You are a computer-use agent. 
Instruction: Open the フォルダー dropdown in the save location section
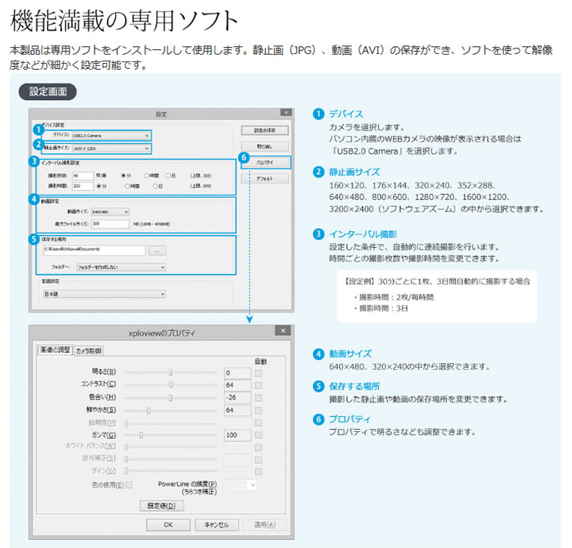click(x=121, y=267)
